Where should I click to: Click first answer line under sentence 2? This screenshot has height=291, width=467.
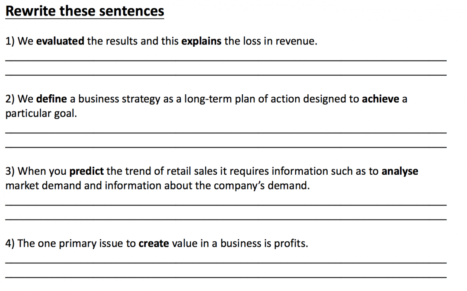pos(226,133)
